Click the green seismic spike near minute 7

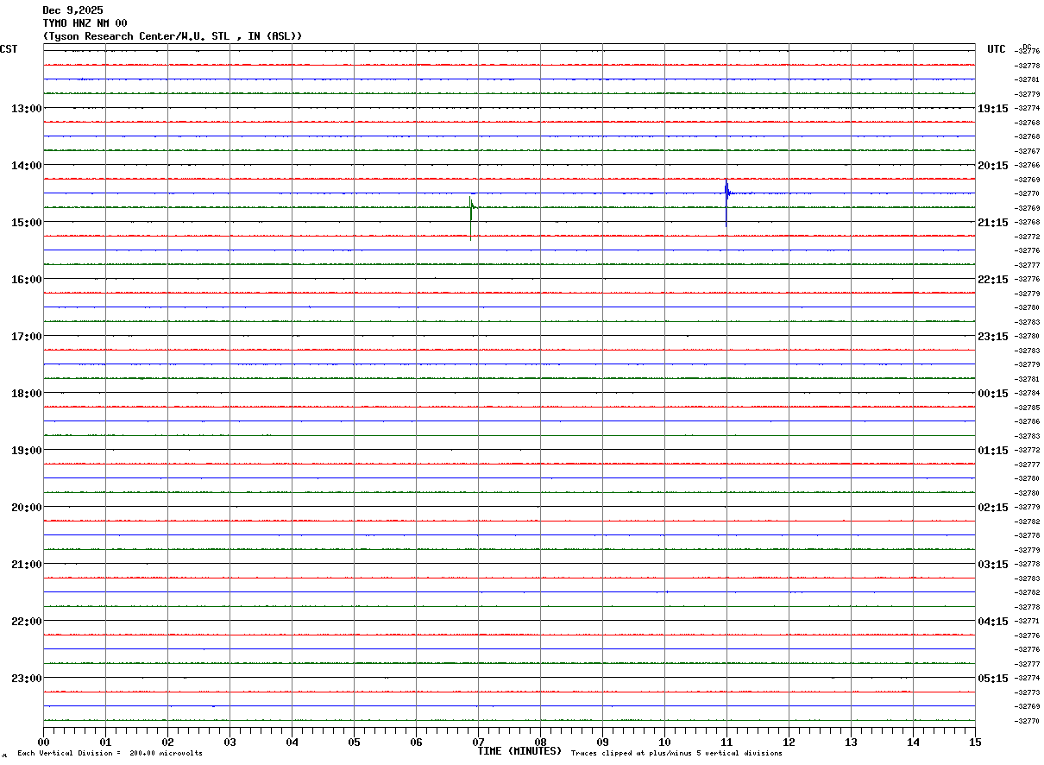[471, 218]
